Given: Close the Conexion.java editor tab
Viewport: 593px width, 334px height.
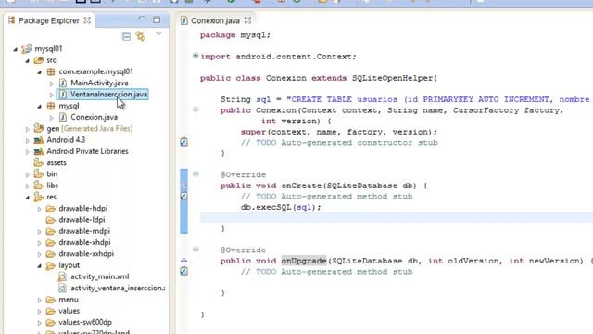Looking at the screenshot, I should (x=247, y=20).
